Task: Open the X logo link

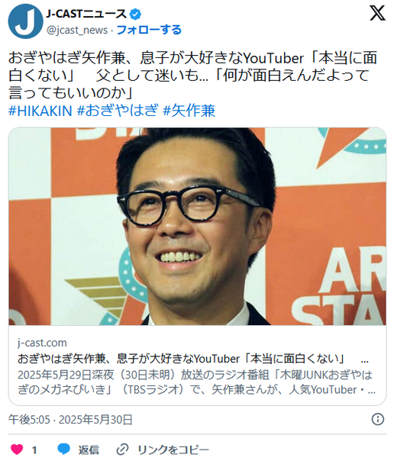Action: click(378, 13)
